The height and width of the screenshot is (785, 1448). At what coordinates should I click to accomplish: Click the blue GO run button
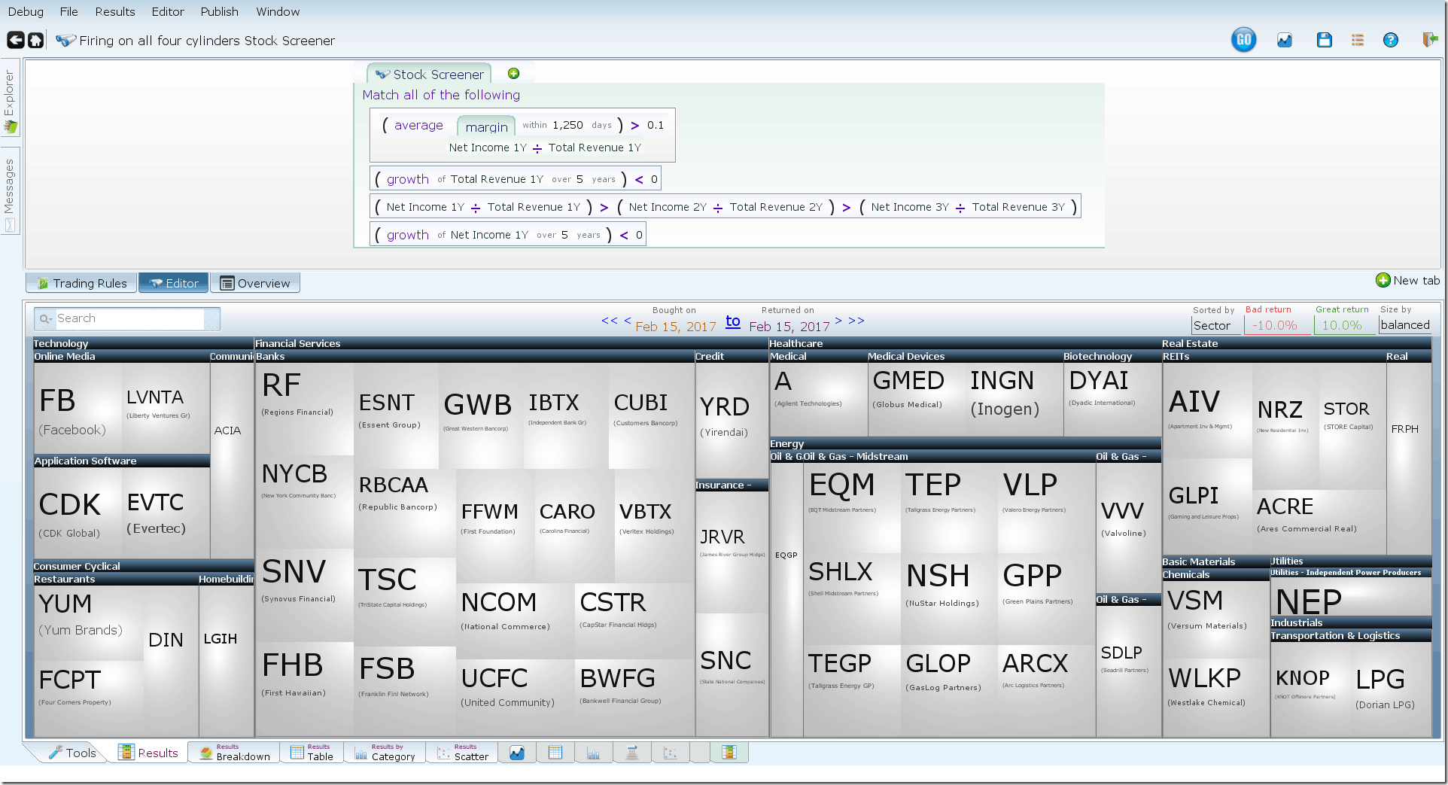point(1243,40)
